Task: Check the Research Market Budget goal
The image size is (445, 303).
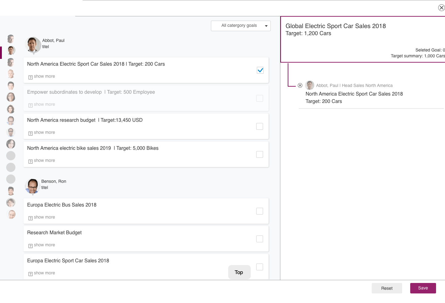Action: coord(260,239)
